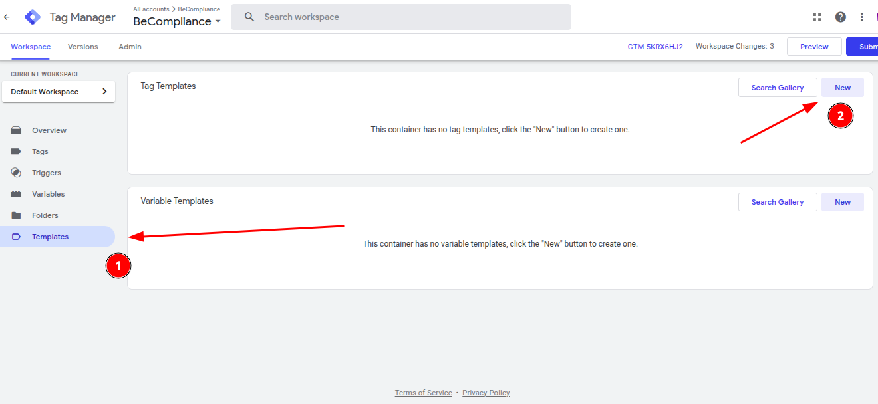This screenshot has height=404, width=878.
Task: Create a New tag template
Action: coord(843,88)
